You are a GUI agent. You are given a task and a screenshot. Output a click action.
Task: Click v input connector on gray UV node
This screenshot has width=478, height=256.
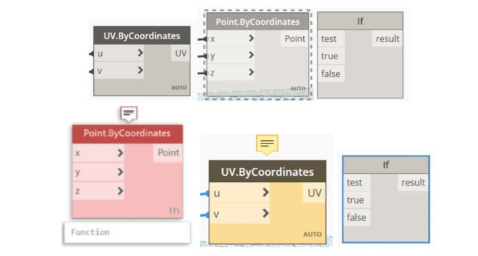(91, 71)
